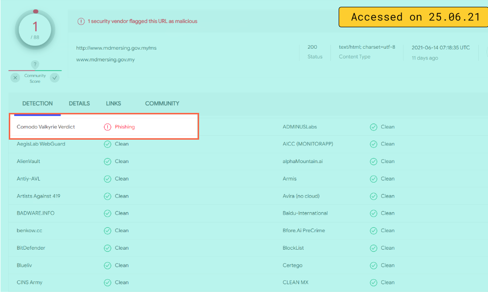Image resolution: width=488 pixels, height=292 pixels.
Task: Click '1 security vendor flagged this URL' message
Action: click(x=142, y=21)
